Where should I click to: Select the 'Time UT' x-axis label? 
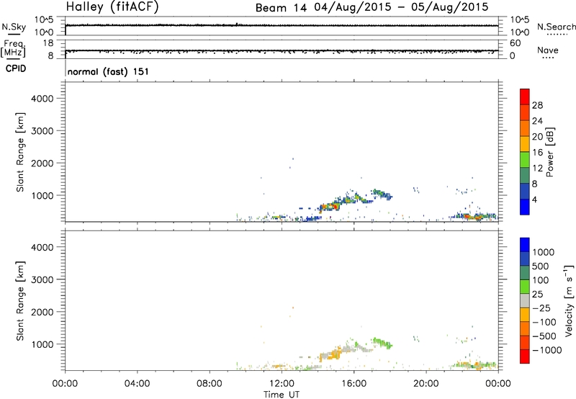(x=282, y=395)
